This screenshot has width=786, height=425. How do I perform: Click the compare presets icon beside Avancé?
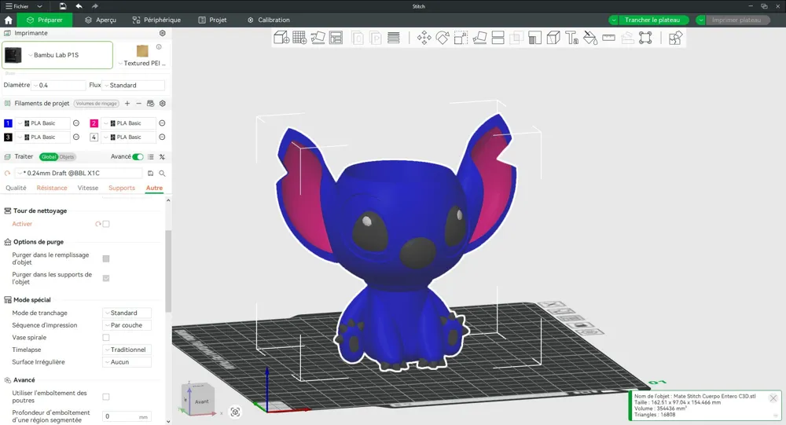tap(163, 157)
